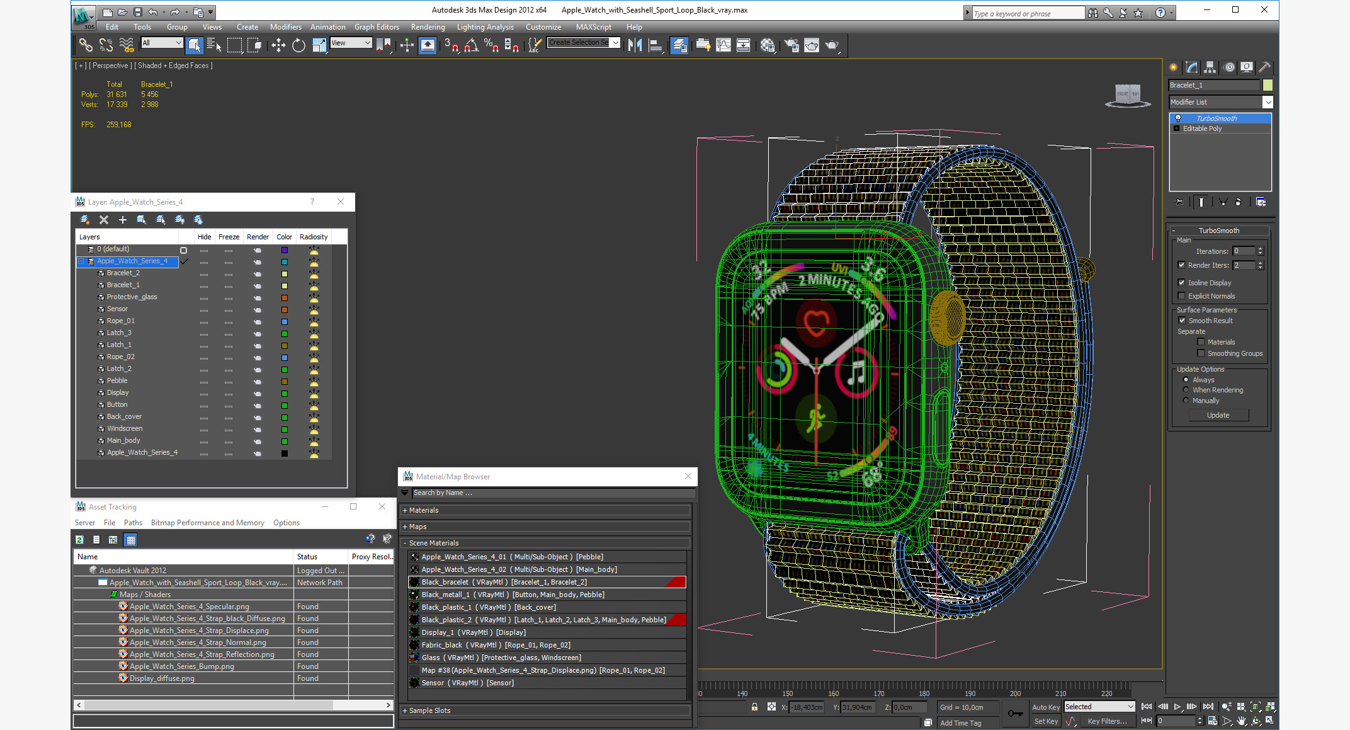Toggle the Set Key large key icon

coord(1015,714)
